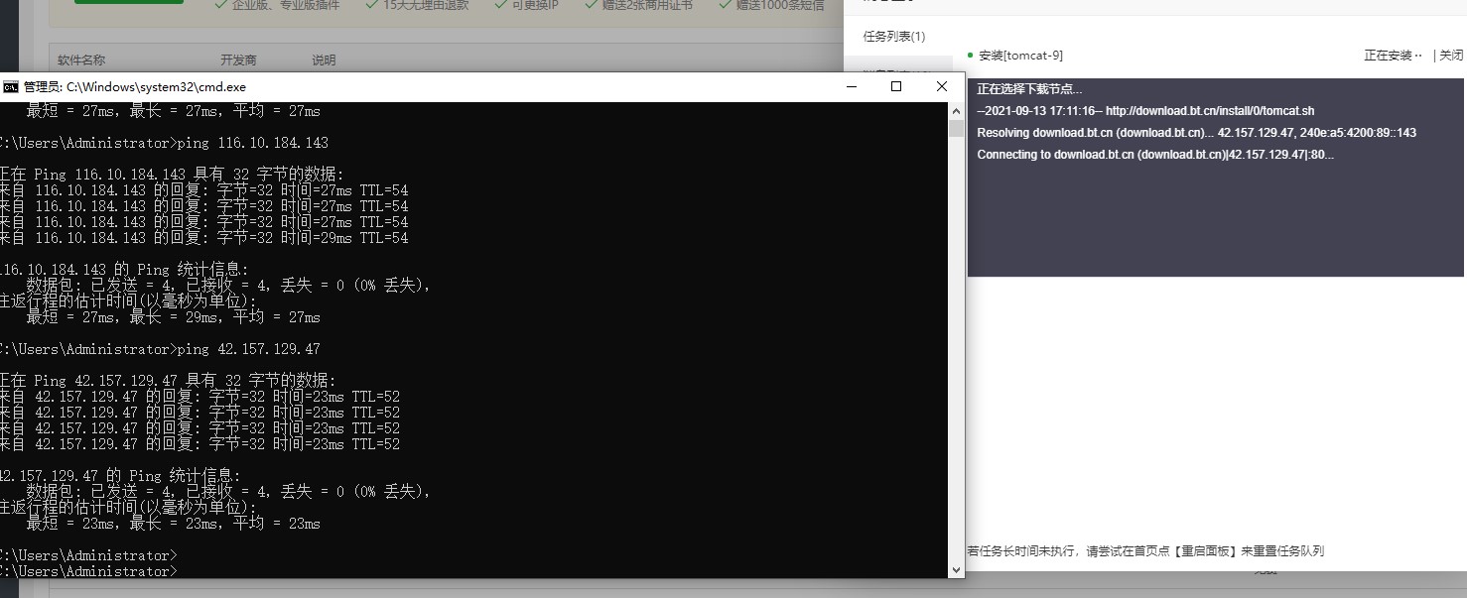1467x598 pixels.
Task: Click the 开发商 column header
Action: pyautogui.click(x=238, y=60)
